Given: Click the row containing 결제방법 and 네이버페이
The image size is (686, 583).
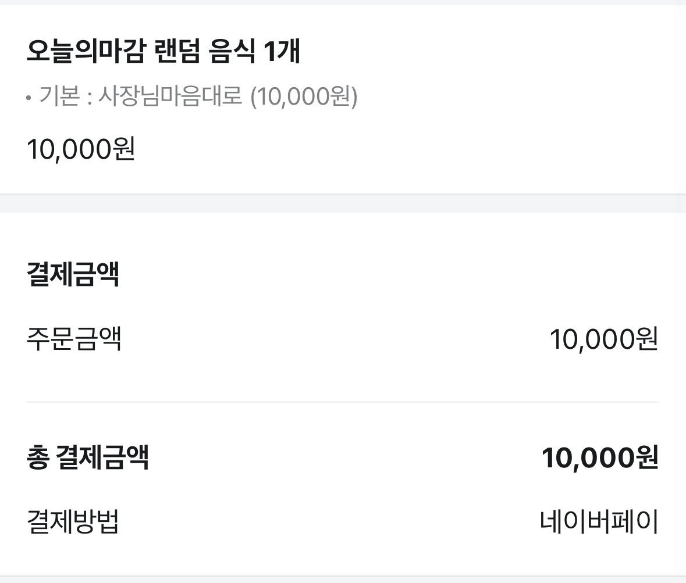Looking at the screenshot, I should click(x=343, y=522).
